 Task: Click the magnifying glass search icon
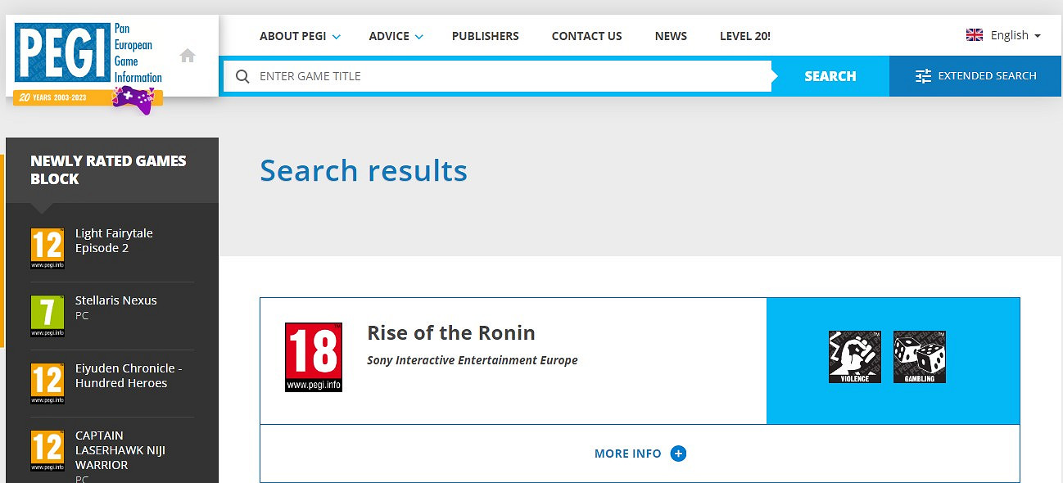point(242,76)
